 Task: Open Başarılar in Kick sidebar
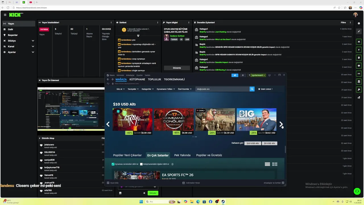click(x=19, y=35)
